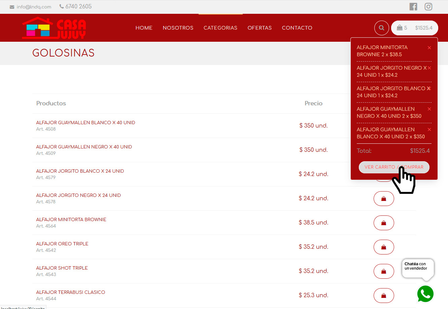Open the OFERTAS menu item

(260, 28)
